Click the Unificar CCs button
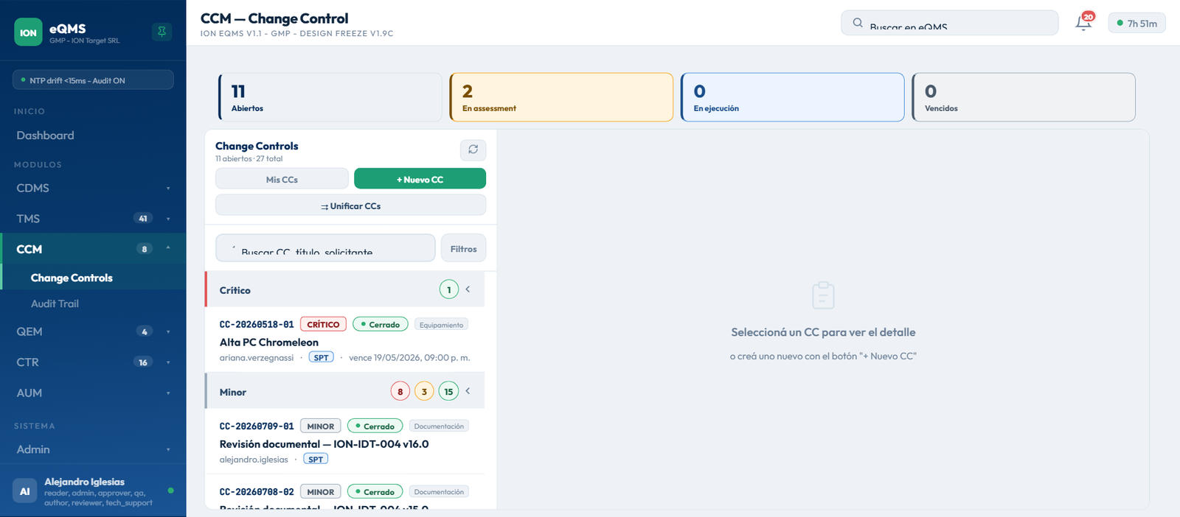 tap(350, 205)
